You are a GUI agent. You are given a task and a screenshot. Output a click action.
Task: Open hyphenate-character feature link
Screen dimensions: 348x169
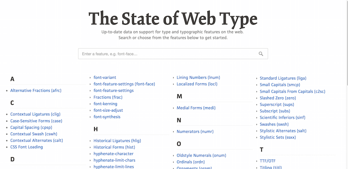point(114,154)
